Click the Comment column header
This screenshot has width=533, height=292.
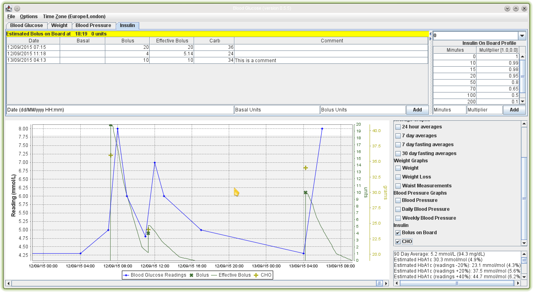point(332,41)
